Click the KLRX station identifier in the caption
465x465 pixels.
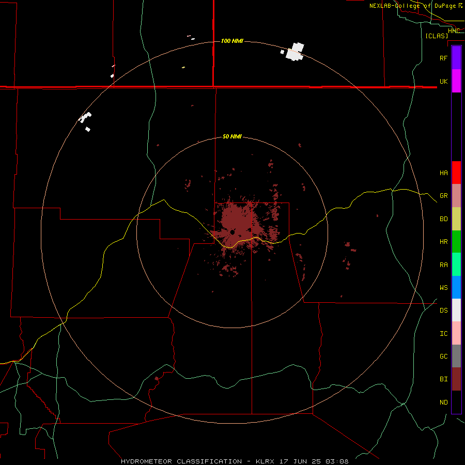pos(265,461)
